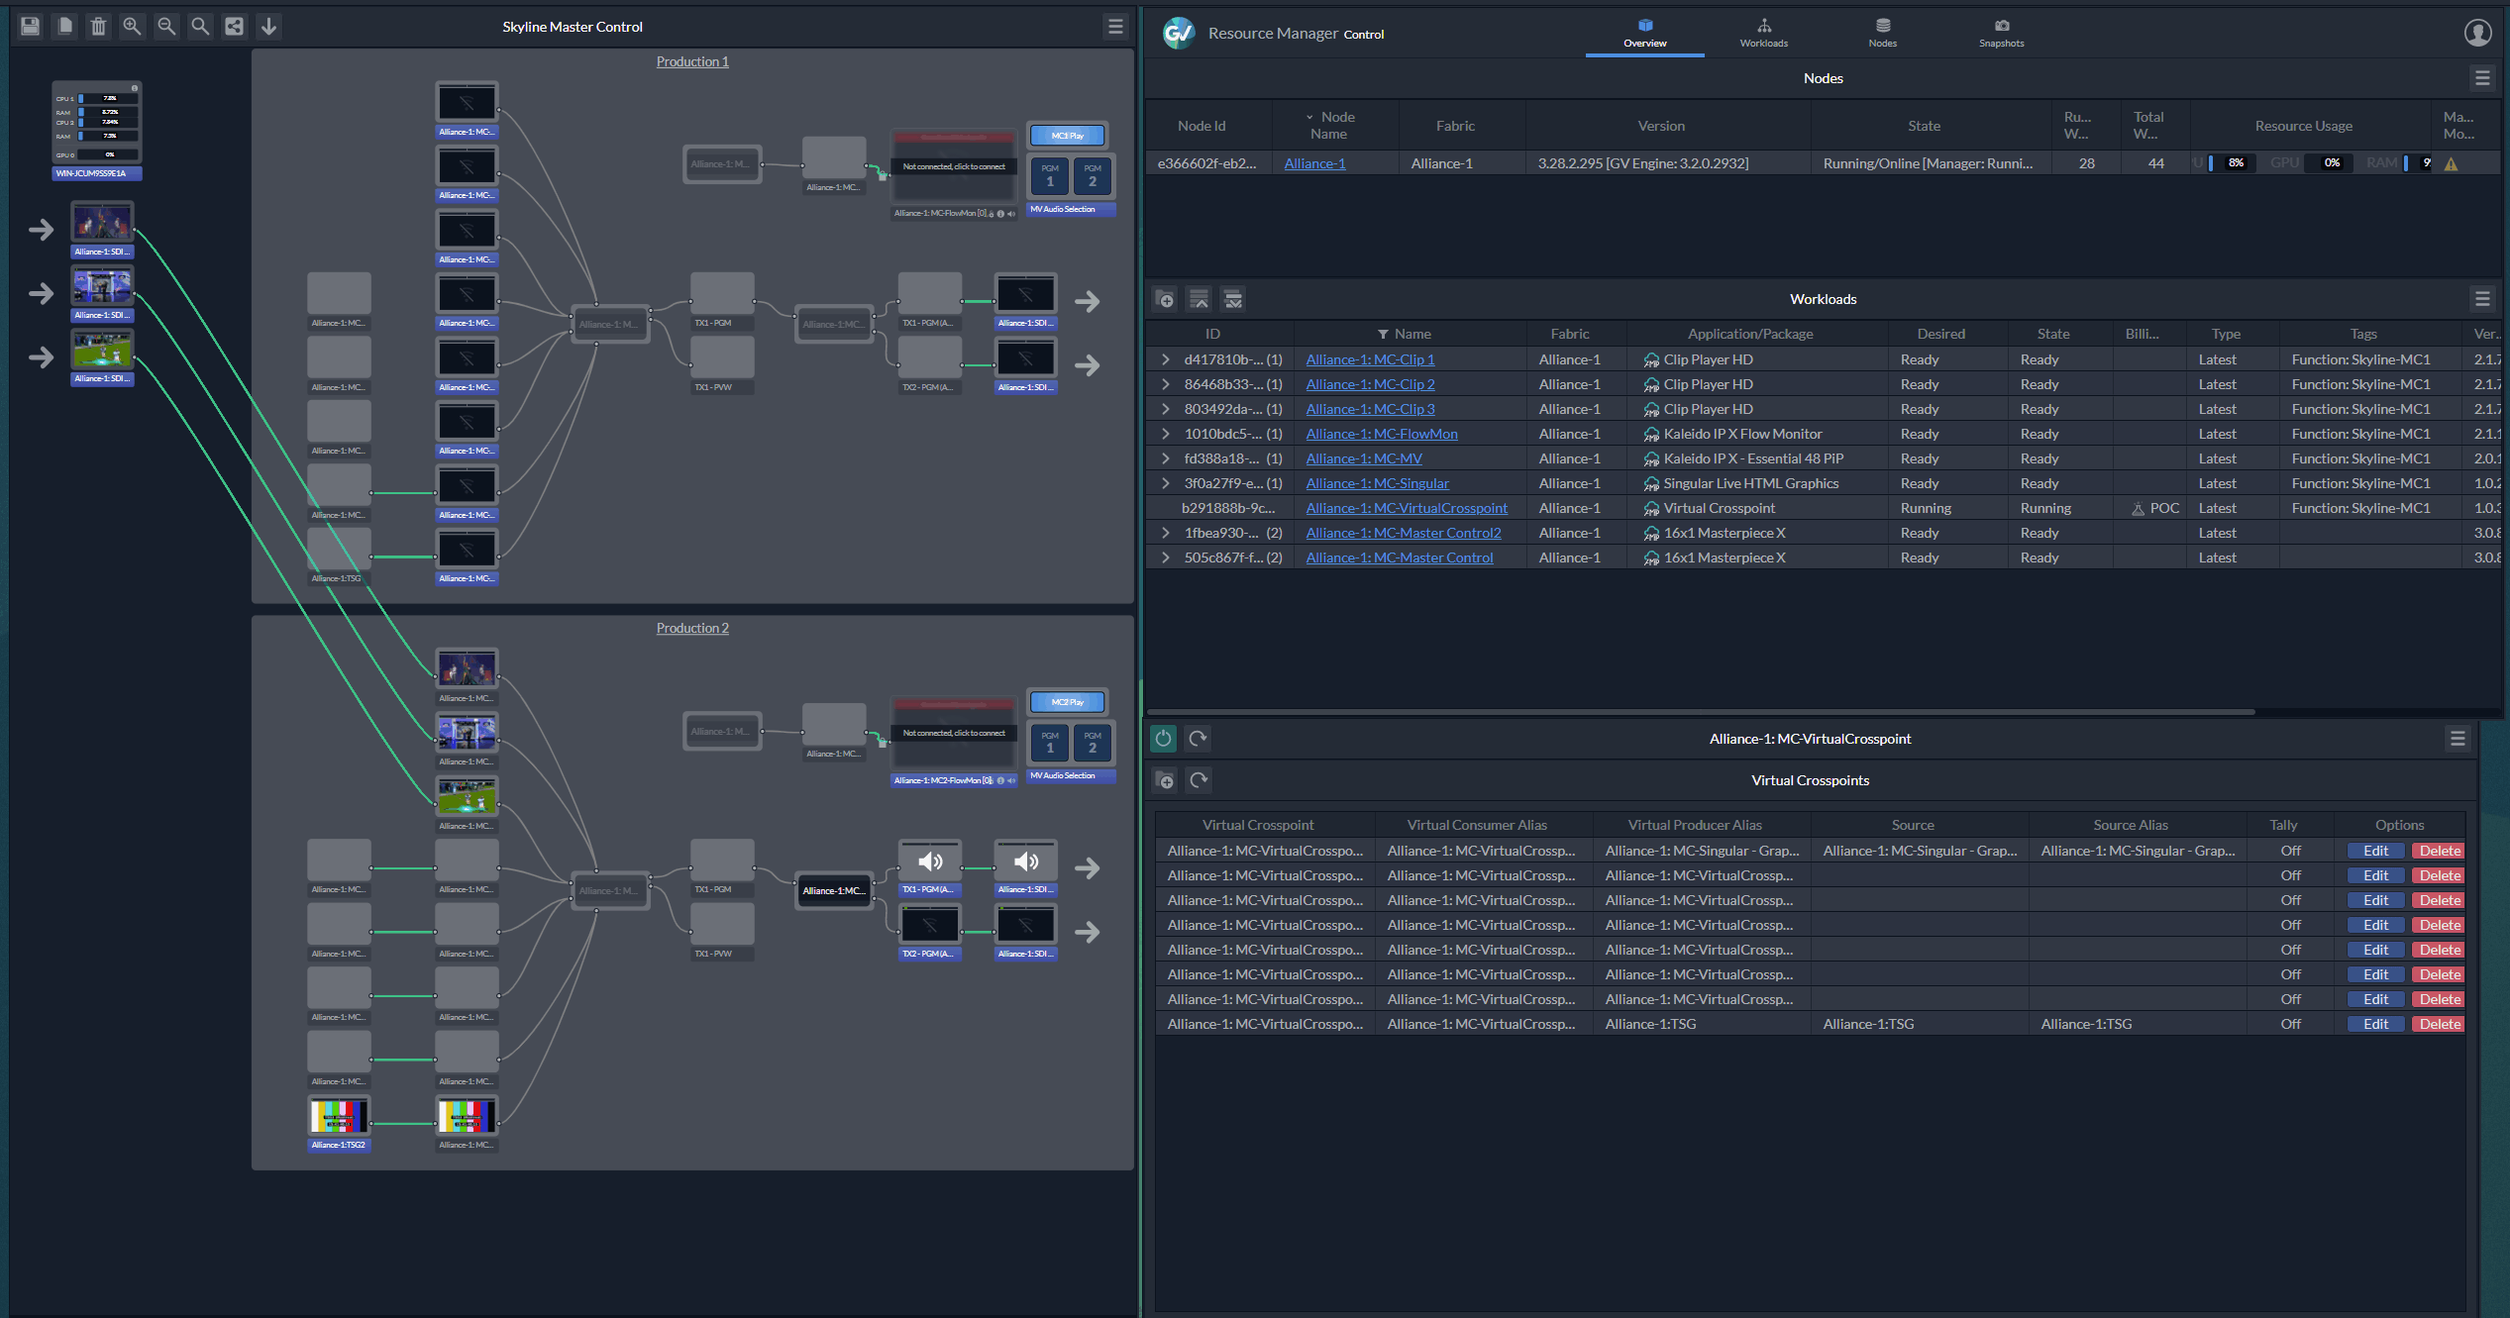
Task: Click the Workloads table horizontal scrollbar
Action: [1701, 711]
